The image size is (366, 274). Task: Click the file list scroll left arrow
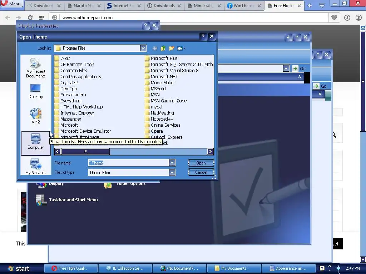point(58,151)
